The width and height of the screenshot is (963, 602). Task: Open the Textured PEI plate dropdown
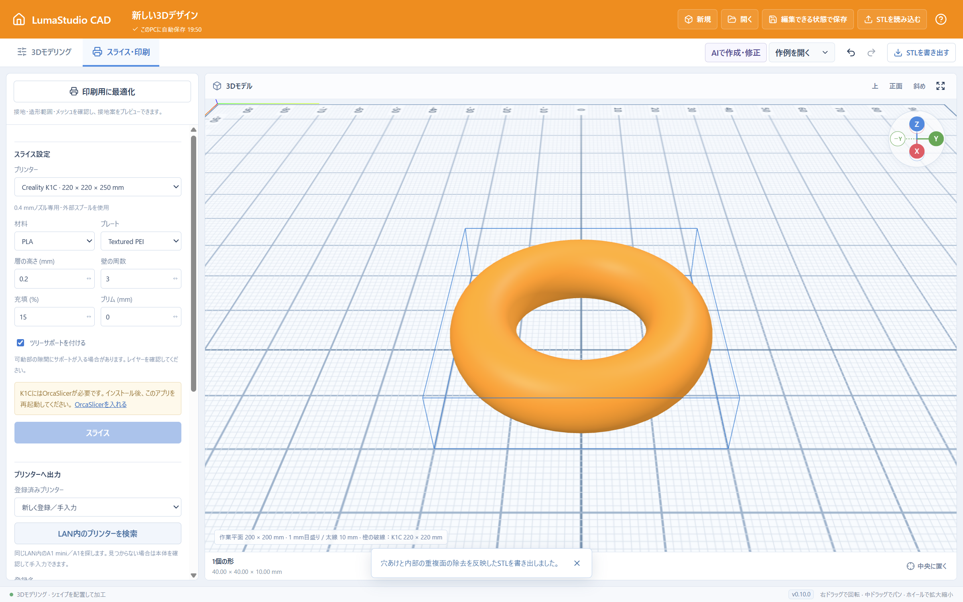(141, 241)
